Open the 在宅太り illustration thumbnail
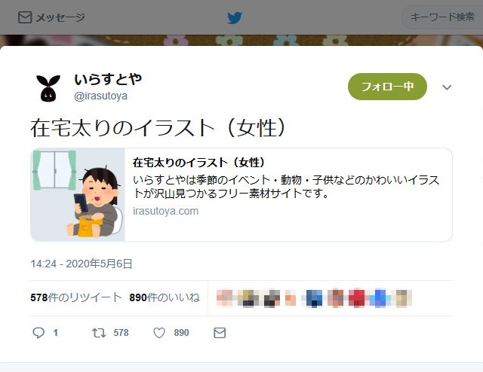This screenshot has height=372, width=483. [x=78, y=194]
